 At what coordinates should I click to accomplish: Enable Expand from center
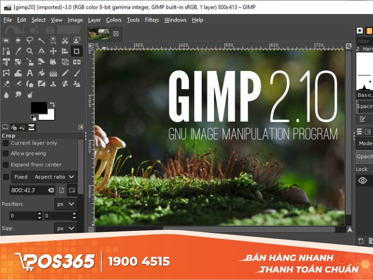pos(6,165)
